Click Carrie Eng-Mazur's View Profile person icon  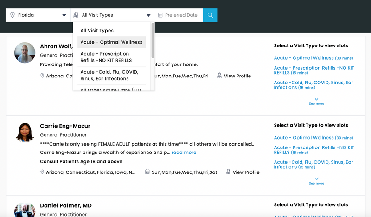(x=228, y=172)
